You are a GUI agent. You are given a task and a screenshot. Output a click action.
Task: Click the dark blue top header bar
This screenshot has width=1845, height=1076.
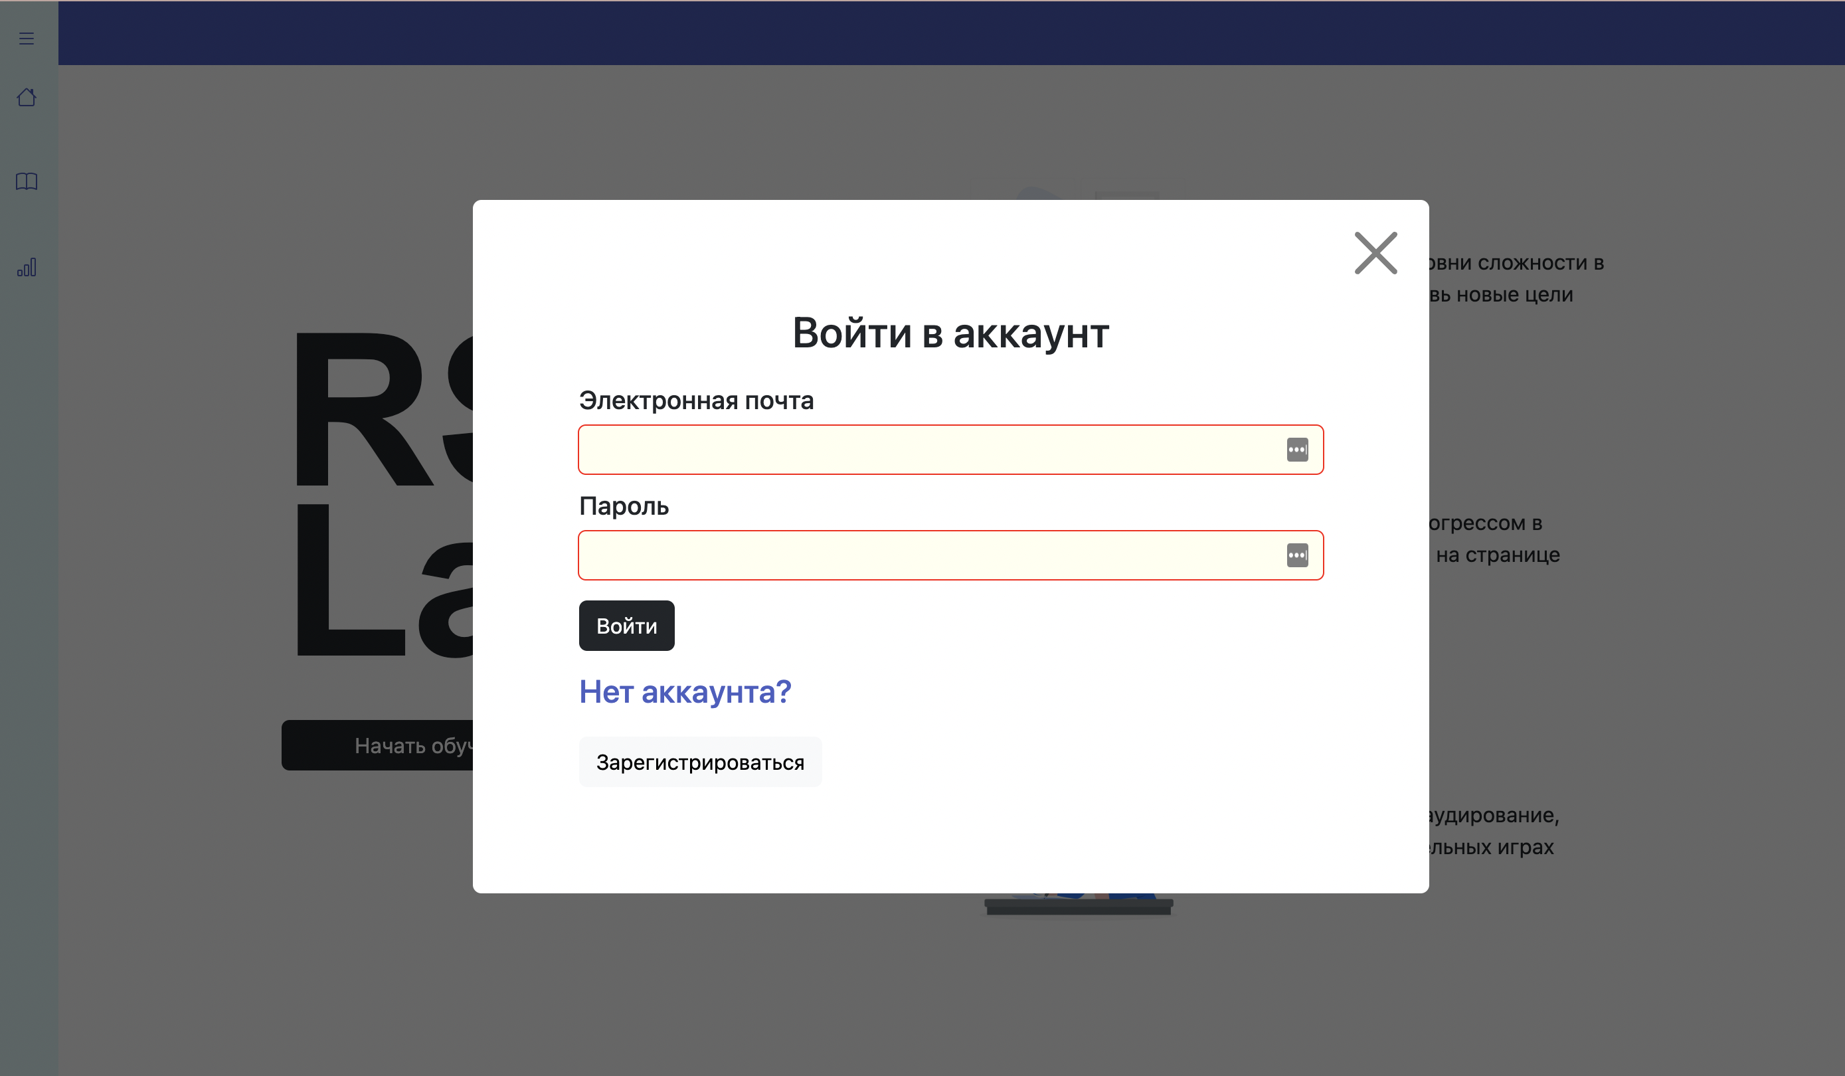point(952,33)
